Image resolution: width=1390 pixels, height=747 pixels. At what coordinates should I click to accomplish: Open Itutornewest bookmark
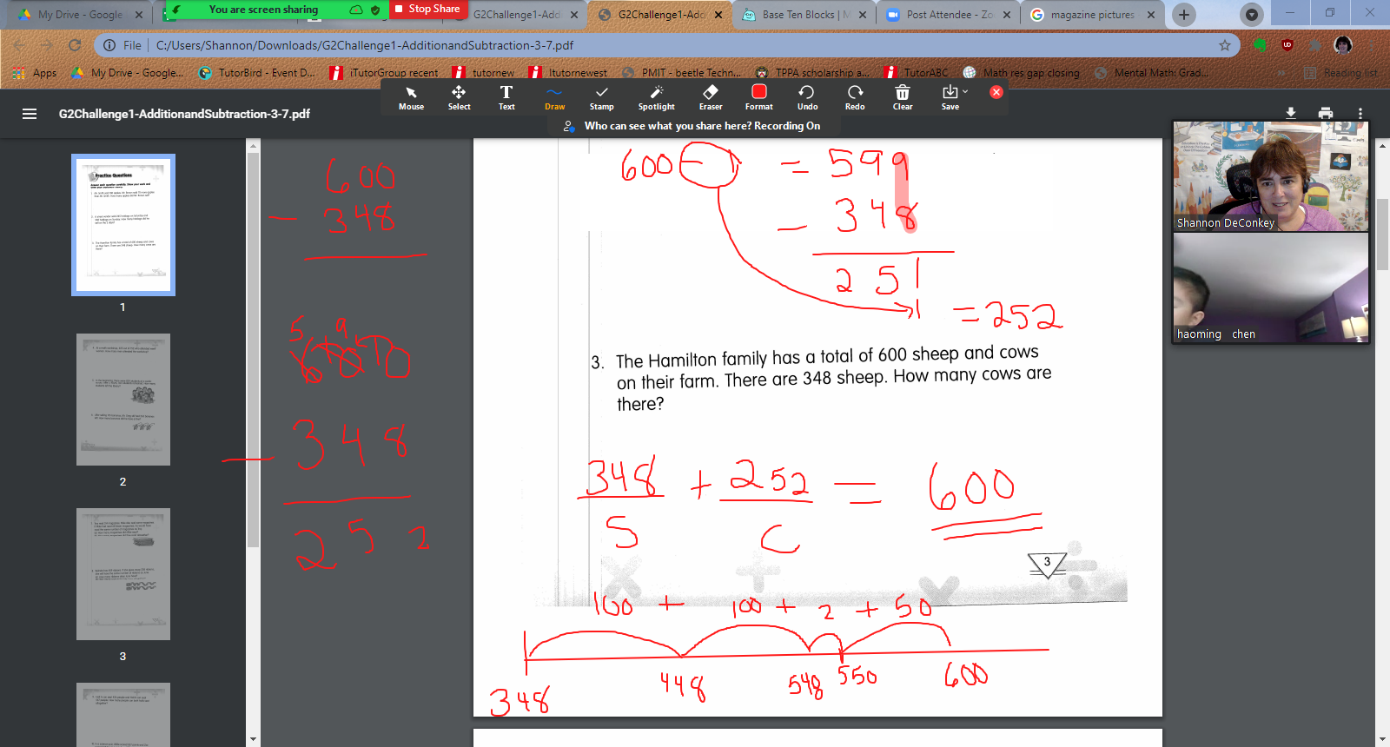[568, 73]
